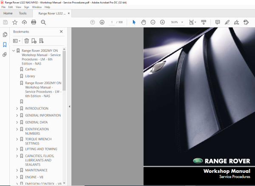This screenshot has width=255, height=186.
Task: Expand the LIFTING AND TOWING bookmark
Action: 17,149
